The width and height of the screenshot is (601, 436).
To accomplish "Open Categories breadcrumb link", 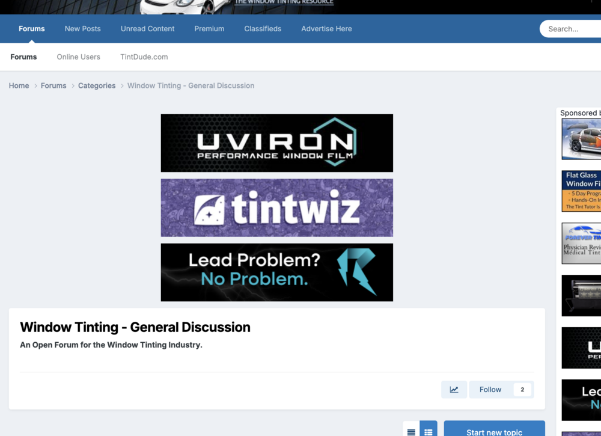I will click(x=97, y=85).
